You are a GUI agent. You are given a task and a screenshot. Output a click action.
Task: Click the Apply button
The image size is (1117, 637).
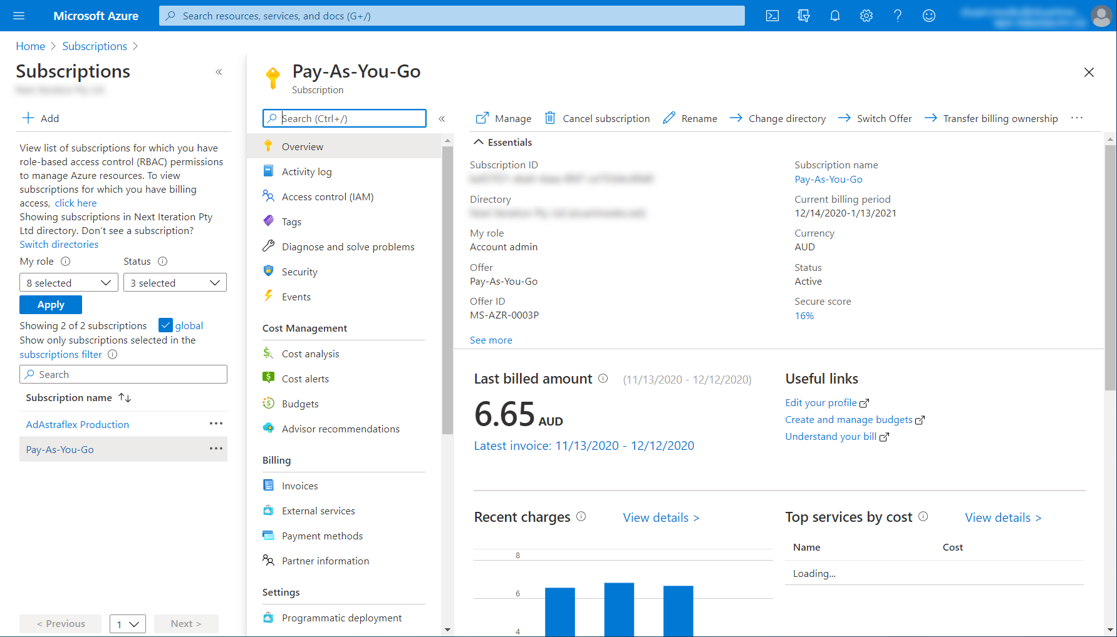(51, 305)
